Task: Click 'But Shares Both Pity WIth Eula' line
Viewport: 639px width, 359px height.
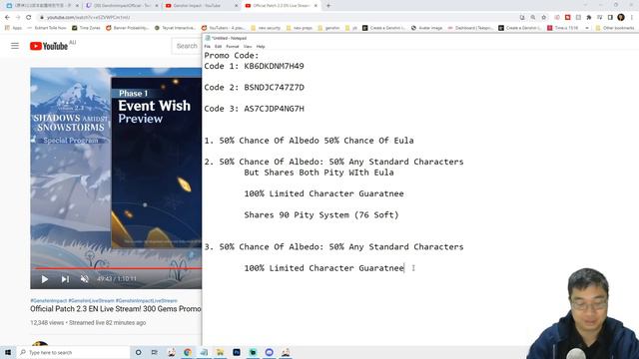Action: [319, 173]
